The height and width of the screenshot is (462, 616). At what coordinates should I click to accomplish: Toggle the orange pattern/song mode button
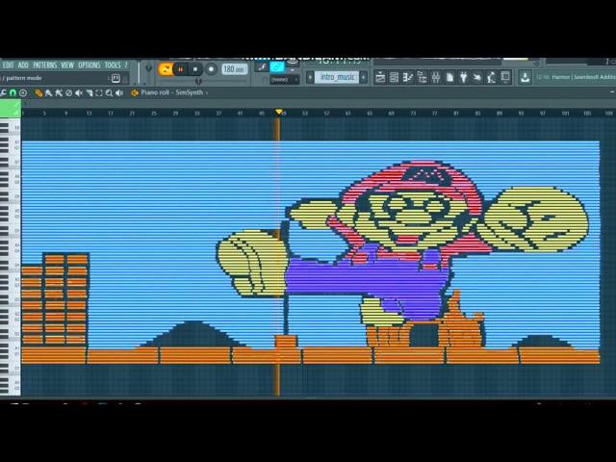coord(166,69)
